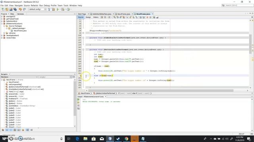The height and width of the screenshot is (142, 254).
Task: Click Re-run icon in Output panel
Action: [79, 99]
